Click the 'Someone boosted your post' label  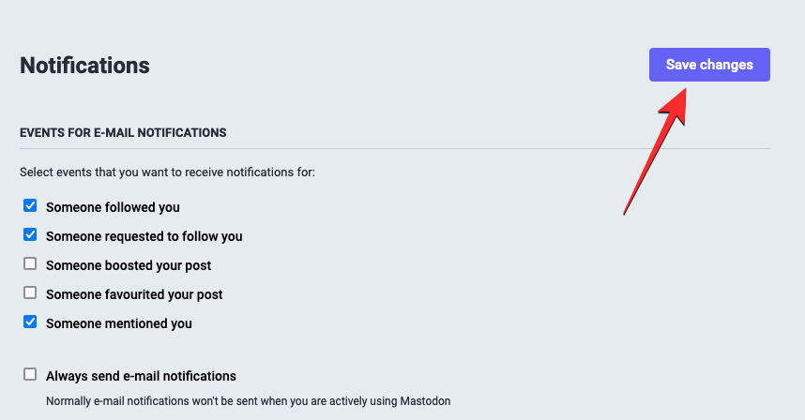pos(129,265)
